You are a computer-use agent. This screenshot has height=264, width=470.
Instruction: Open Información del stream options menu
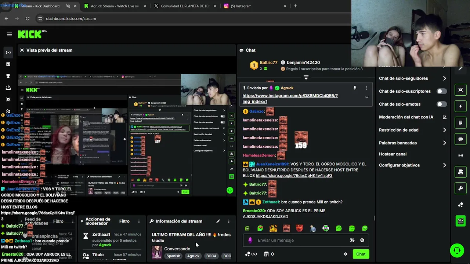pos(228,221)
